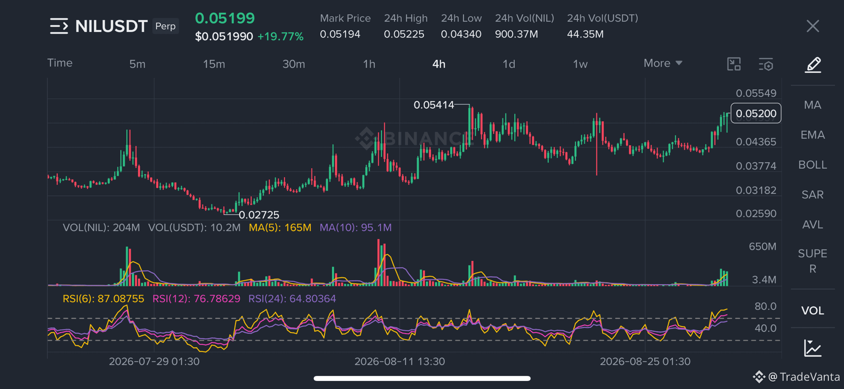844x389 pixels.
Task: Click the MA(5): 165M volume label
Action: click(280, 227)
